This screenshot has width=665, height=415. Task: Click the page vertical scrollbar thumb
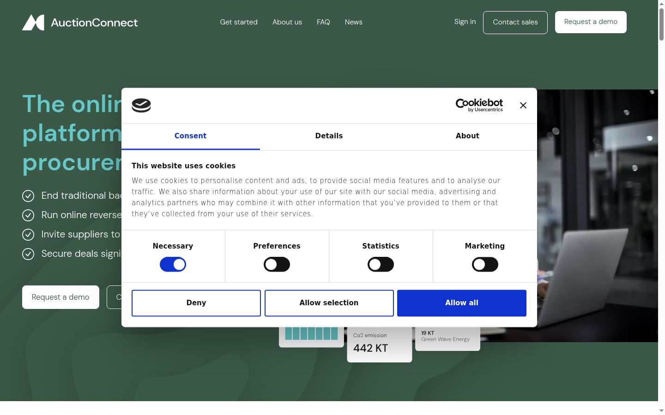tap(661, 24)
